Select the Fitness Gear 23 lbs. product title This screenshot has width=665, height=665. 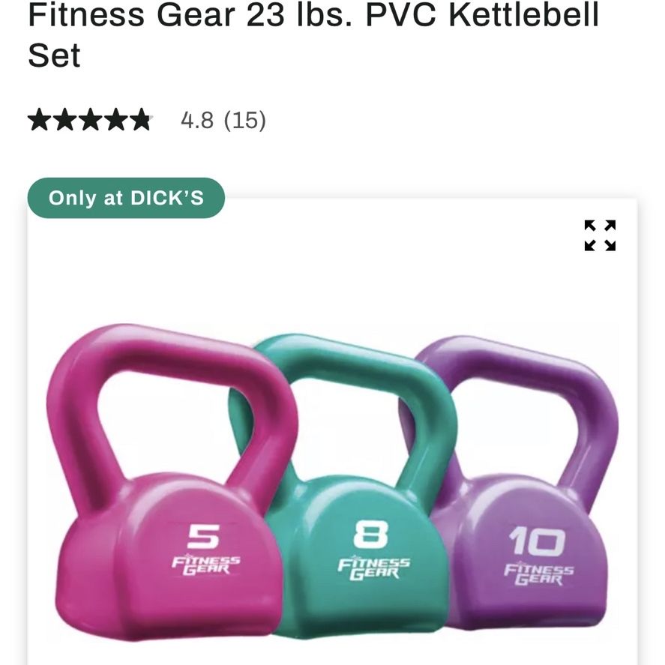pyautogui.click(x=313, y=34)
